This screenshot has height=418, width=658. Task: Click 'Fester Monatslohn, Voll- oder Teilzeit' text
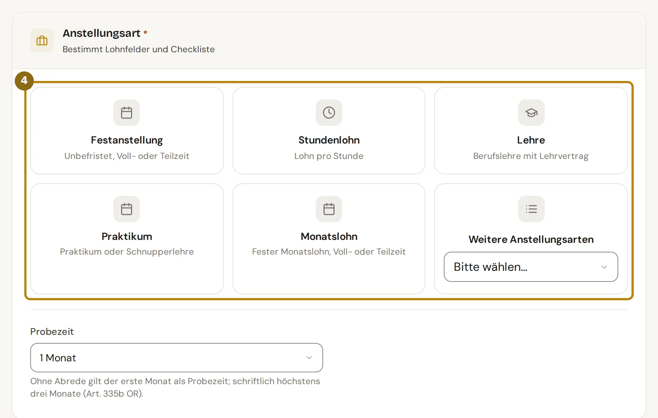click(x=329, y=252)
